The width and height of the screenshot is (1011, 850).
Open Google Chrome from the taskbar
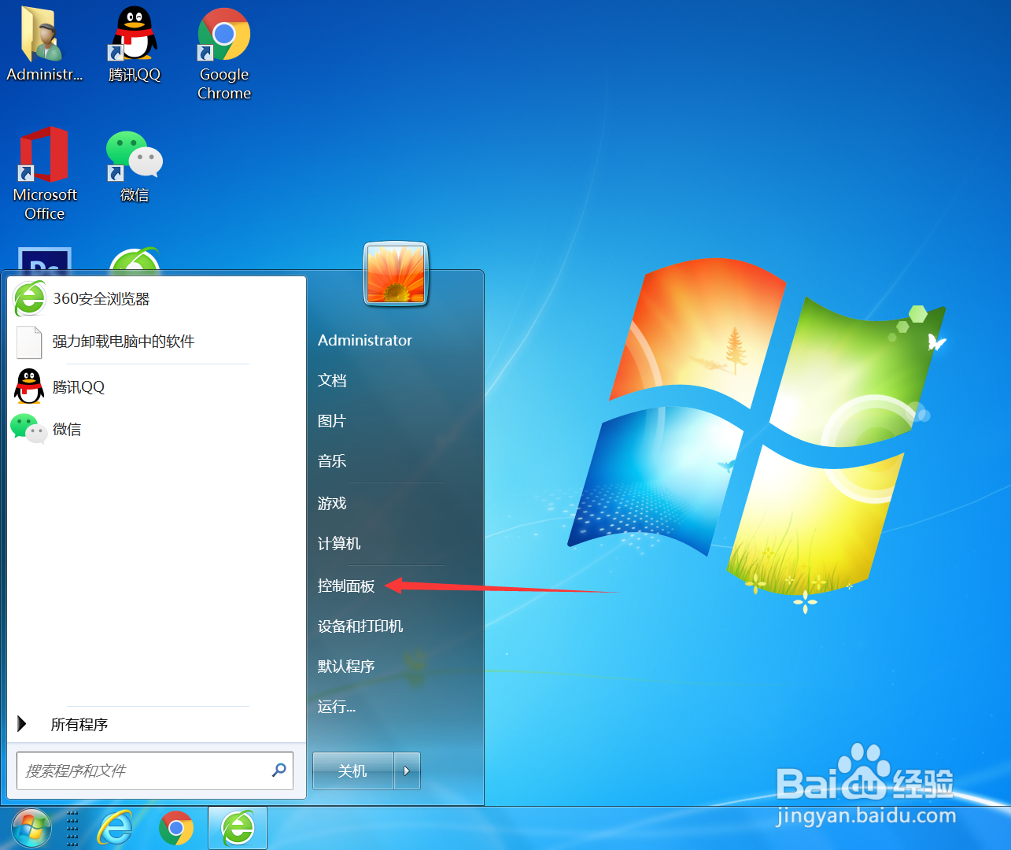pos(176,829)
